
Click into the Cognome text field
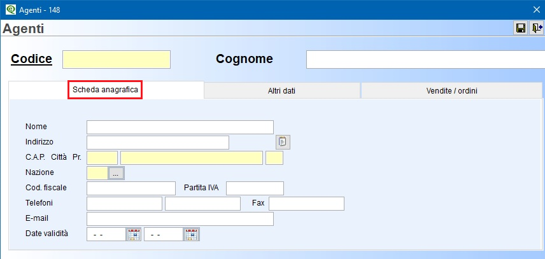pos(425,59)
